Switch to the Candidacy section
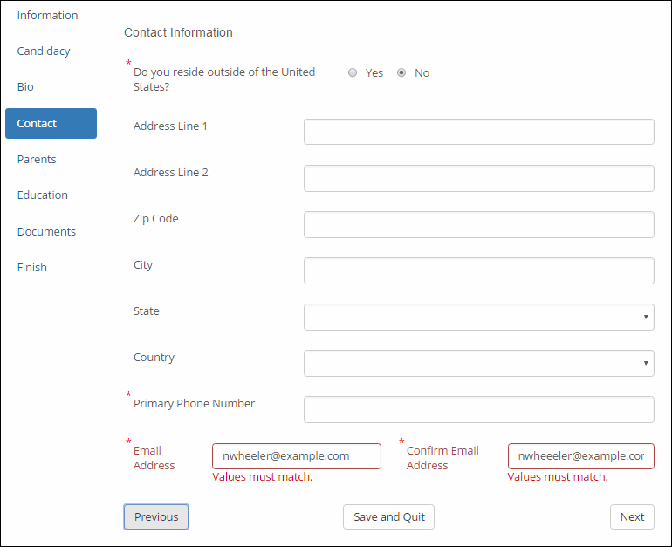Viewport: 672px width, 547px height. pos(44,51)
